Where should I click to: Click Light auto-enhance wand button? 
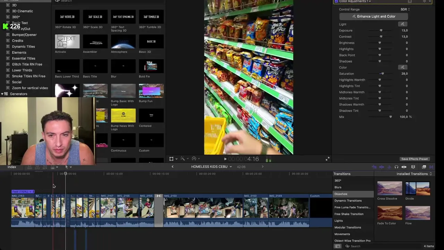pos(402,24)
